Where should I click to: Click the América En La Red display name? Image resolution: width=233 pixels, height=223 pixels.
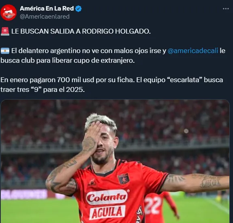coord(47,8)
